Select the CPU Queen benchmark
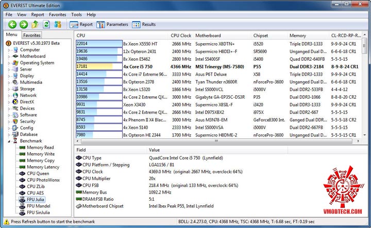371x228 pixels. coord(34,173)
